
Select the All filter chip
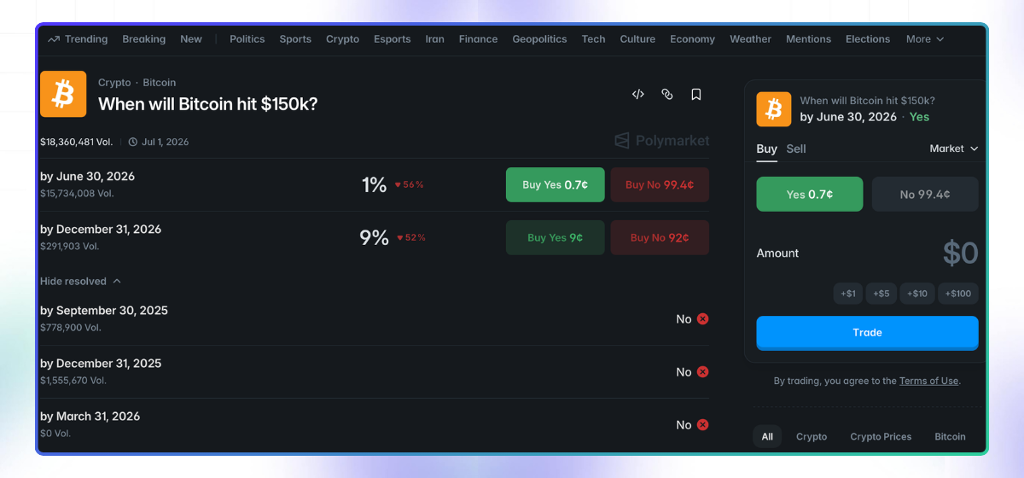click(x=767, y=437)
